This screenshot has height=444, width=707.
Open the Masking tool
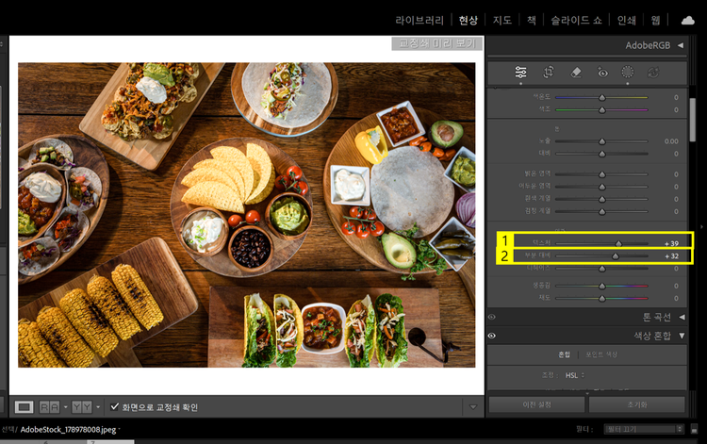pyautogui.click(x=627, y=72)
